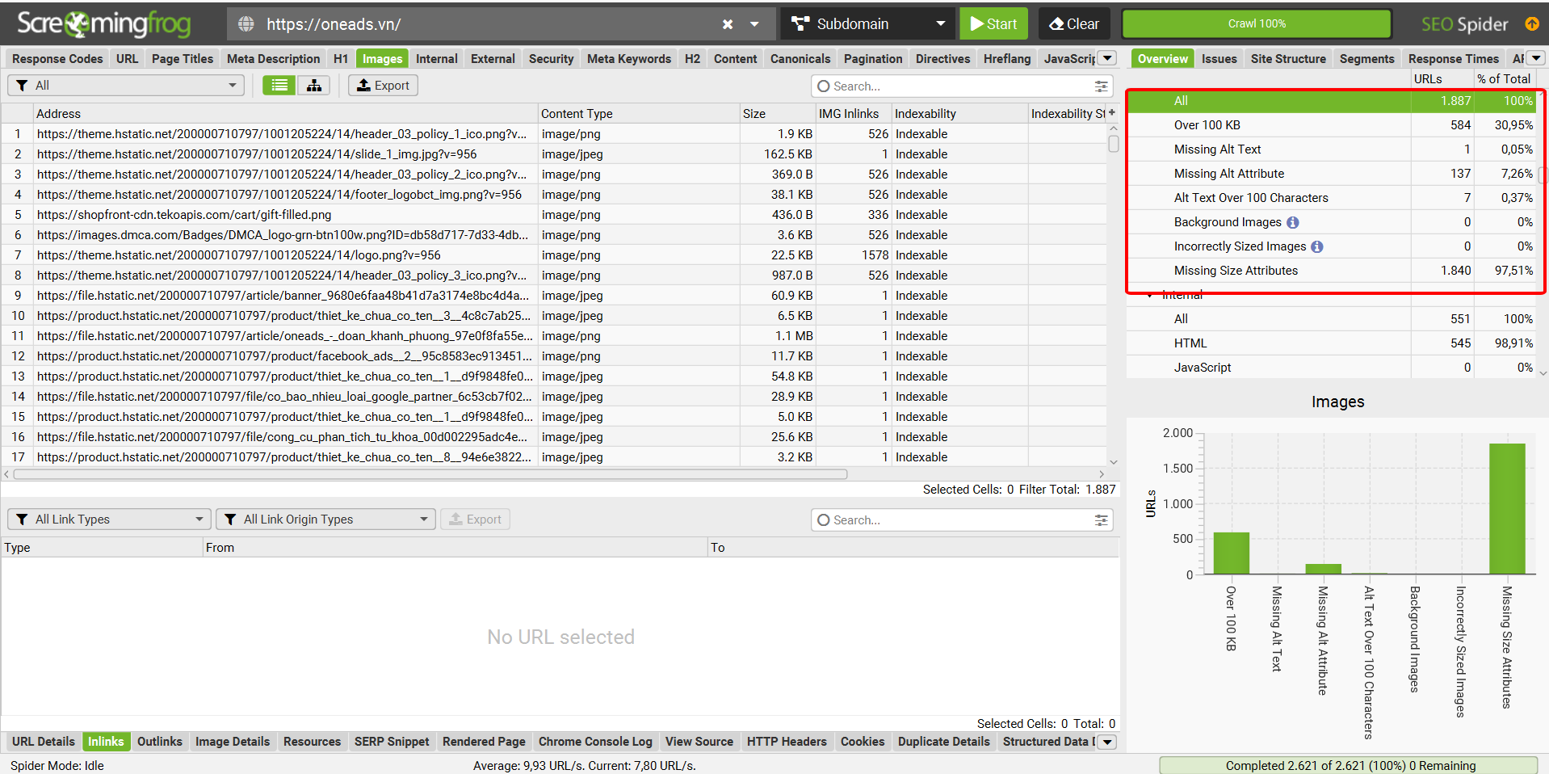The image size is (1549, 774).
Task: Switch to tree view
Action: pyautogui.click(x=313, y=86)
